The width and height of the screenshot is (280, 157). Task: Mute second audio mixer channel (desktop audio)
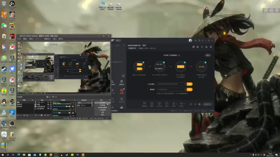pyautogui.click(x=70, y=113)
